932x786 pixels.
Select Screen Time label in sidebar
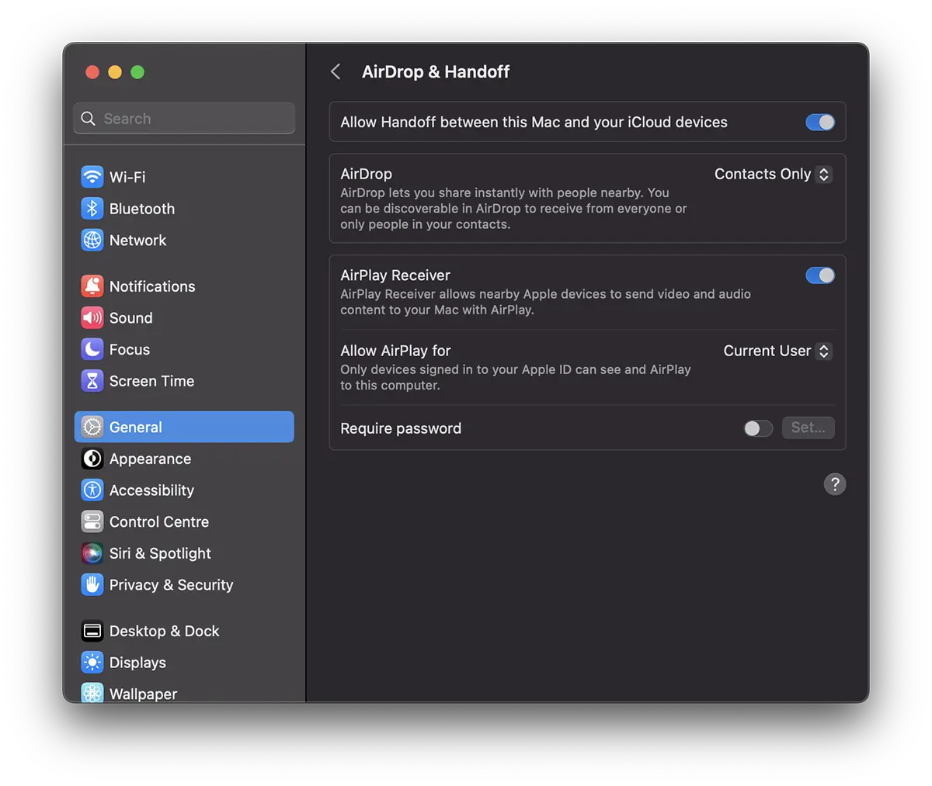[x=151, y=381]
